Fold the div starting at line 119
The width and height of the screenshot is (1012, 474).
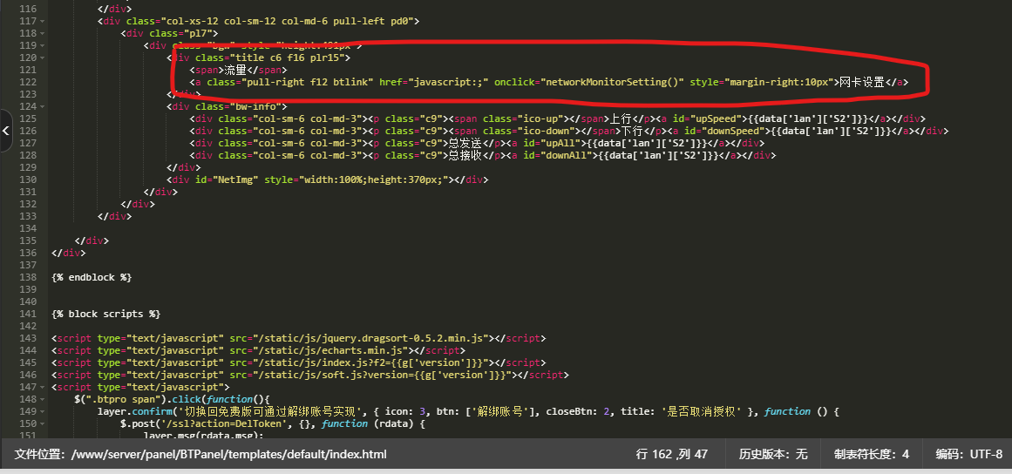[x=42, y=46]
